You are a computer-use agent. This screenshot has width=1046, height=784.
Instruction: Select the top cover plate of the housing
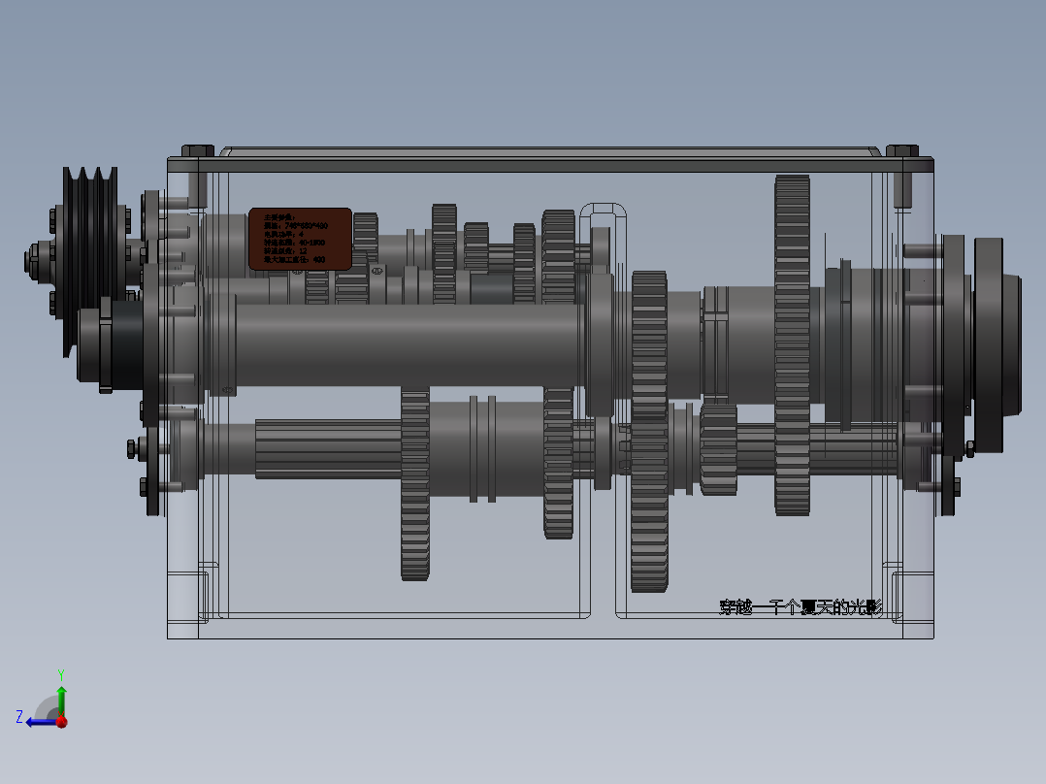550,163
